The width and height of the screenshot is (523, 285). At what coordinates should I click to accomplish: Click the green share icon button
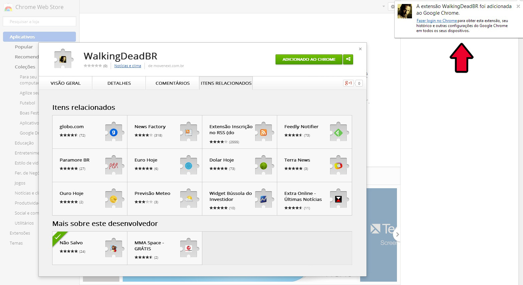pos(348,59)
